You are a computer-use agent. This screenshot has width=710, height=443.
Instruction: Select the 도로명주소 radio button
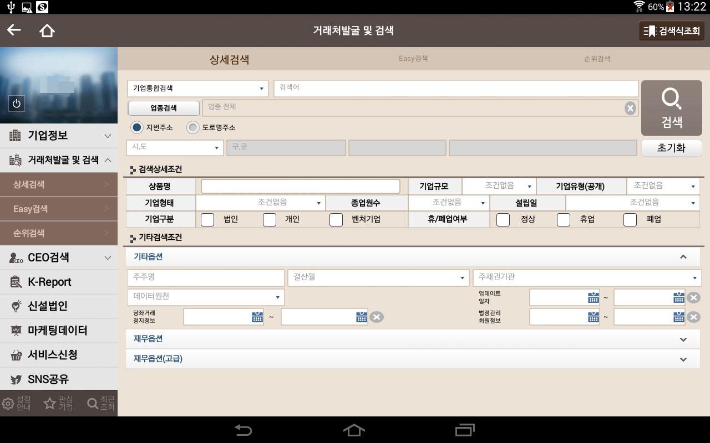(x=193, y=127)
